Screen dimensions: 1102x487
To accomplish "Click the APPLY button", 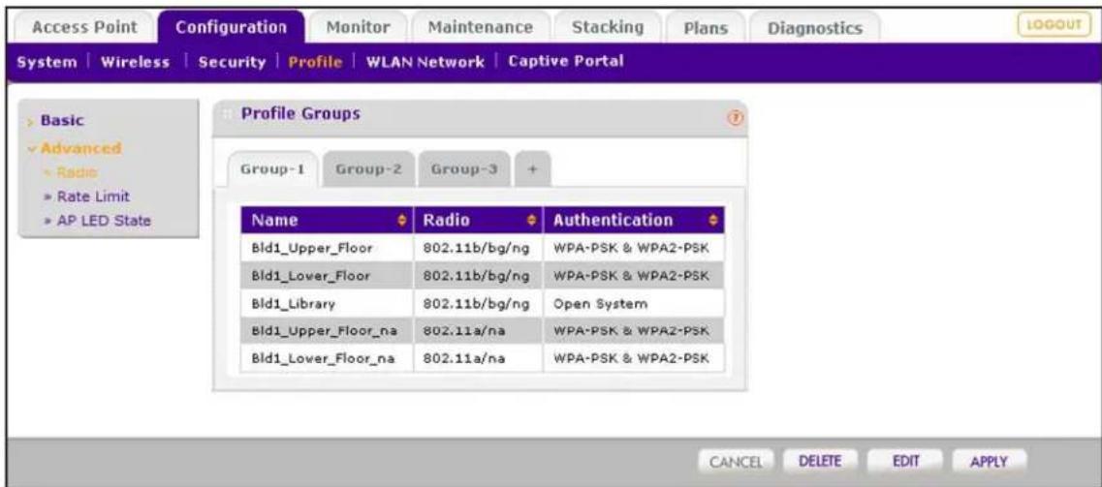I will coord(989,462).
